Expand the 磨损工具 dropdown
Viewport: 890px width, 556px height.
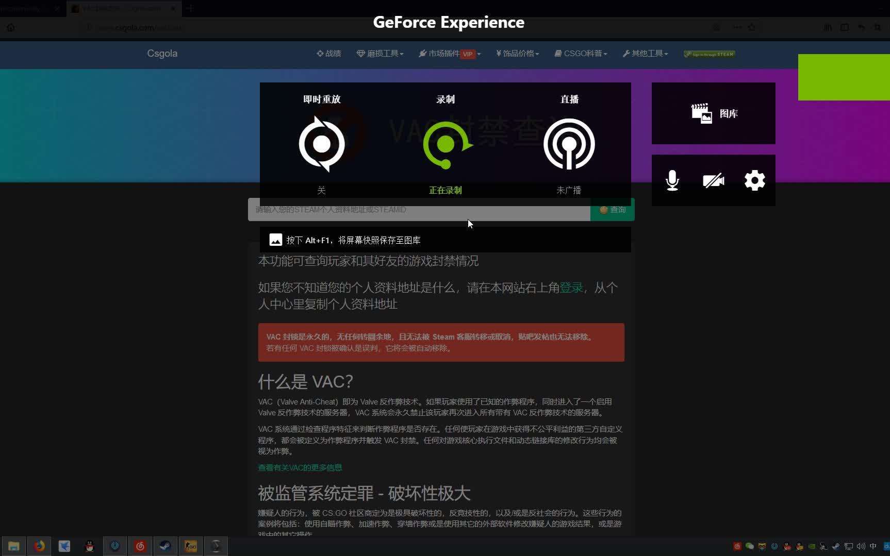(380, 54)
